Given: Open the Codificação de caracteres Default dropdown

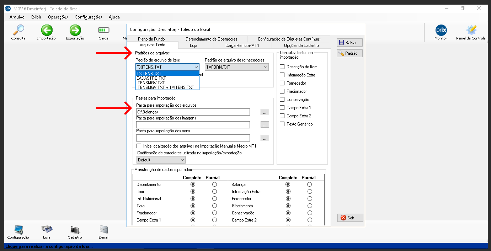Looking at the screenshot, I should tap(161, 160).
